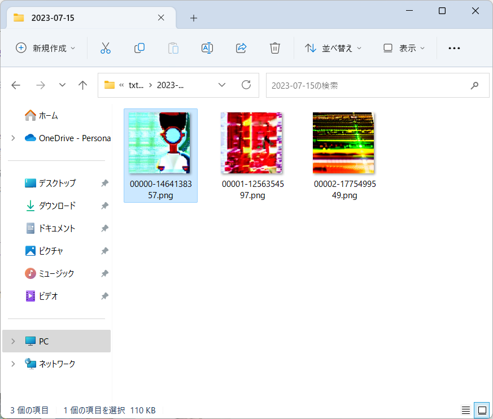Expand the OneDrive - Personal tree node
Image resolution: width=493 pixels, height=419 pixels.
click(13, 138)
